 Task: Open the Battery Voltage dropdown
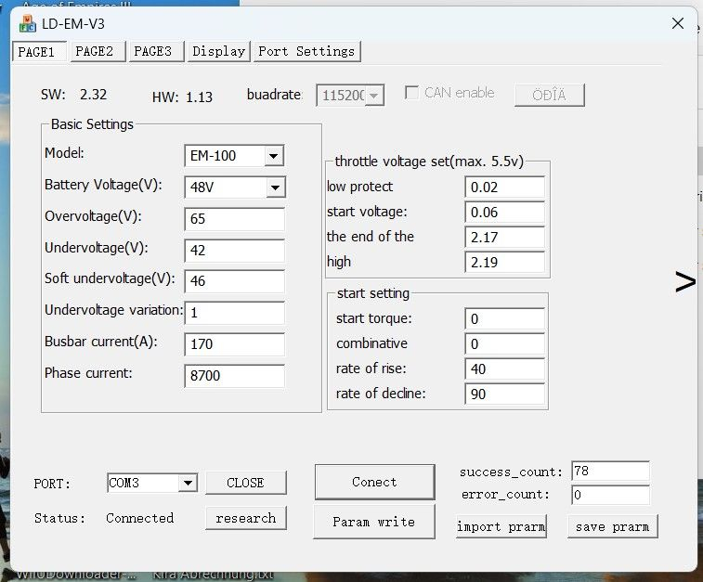pyautogui.click(x=275, y=188)
